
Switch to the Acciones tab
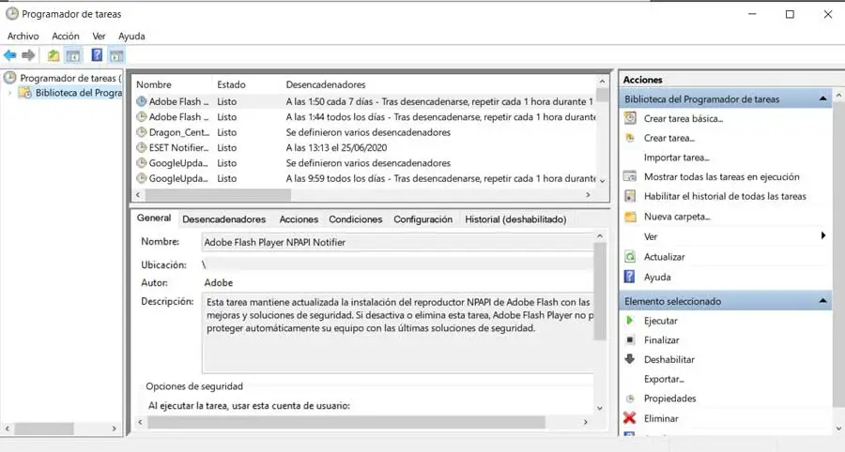pos(299,219)
